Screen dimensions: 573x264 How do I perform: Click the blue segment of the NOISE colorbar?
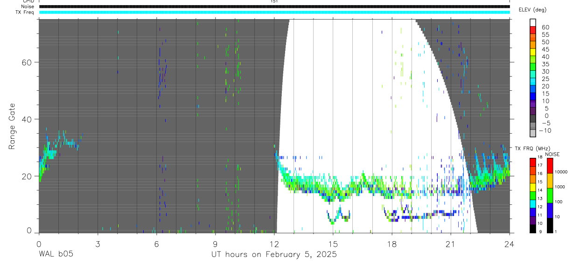(550, 210)
